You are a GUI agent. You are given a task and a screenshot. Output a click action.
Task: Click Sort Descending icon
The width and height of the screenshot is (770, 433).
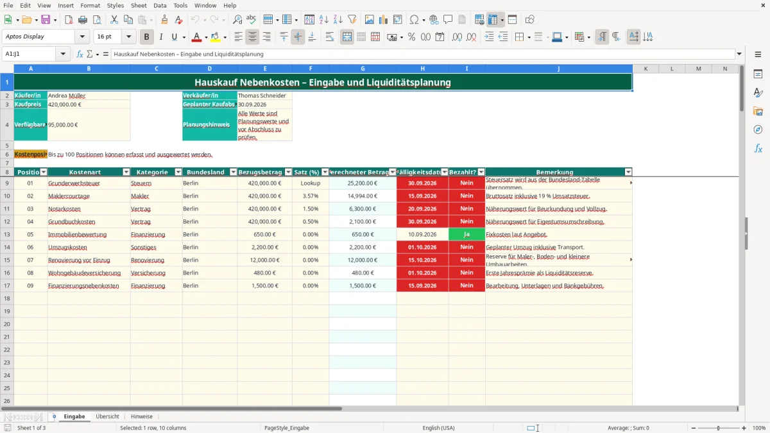(338, 20)
